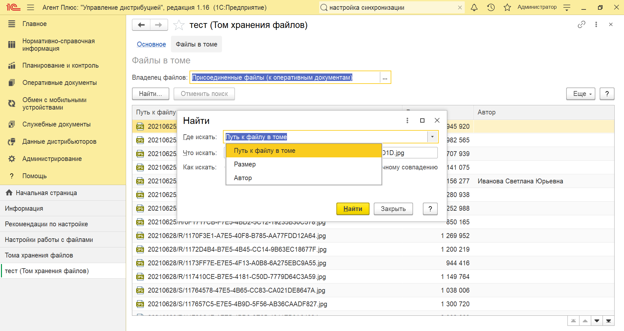The image size is (624, 331).
Task: Choose Автор in the dropdown list
Action: tap(304, 178)
